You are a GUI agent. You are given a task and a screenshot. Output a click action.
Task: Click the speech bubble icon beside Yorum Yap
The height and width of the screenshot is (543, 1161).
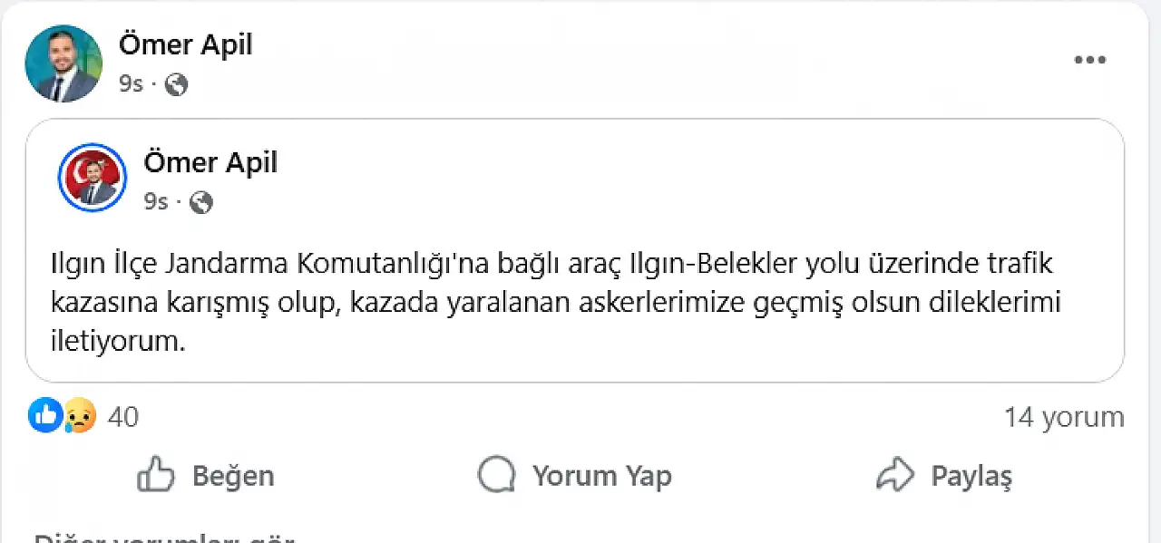coord(496,475)
